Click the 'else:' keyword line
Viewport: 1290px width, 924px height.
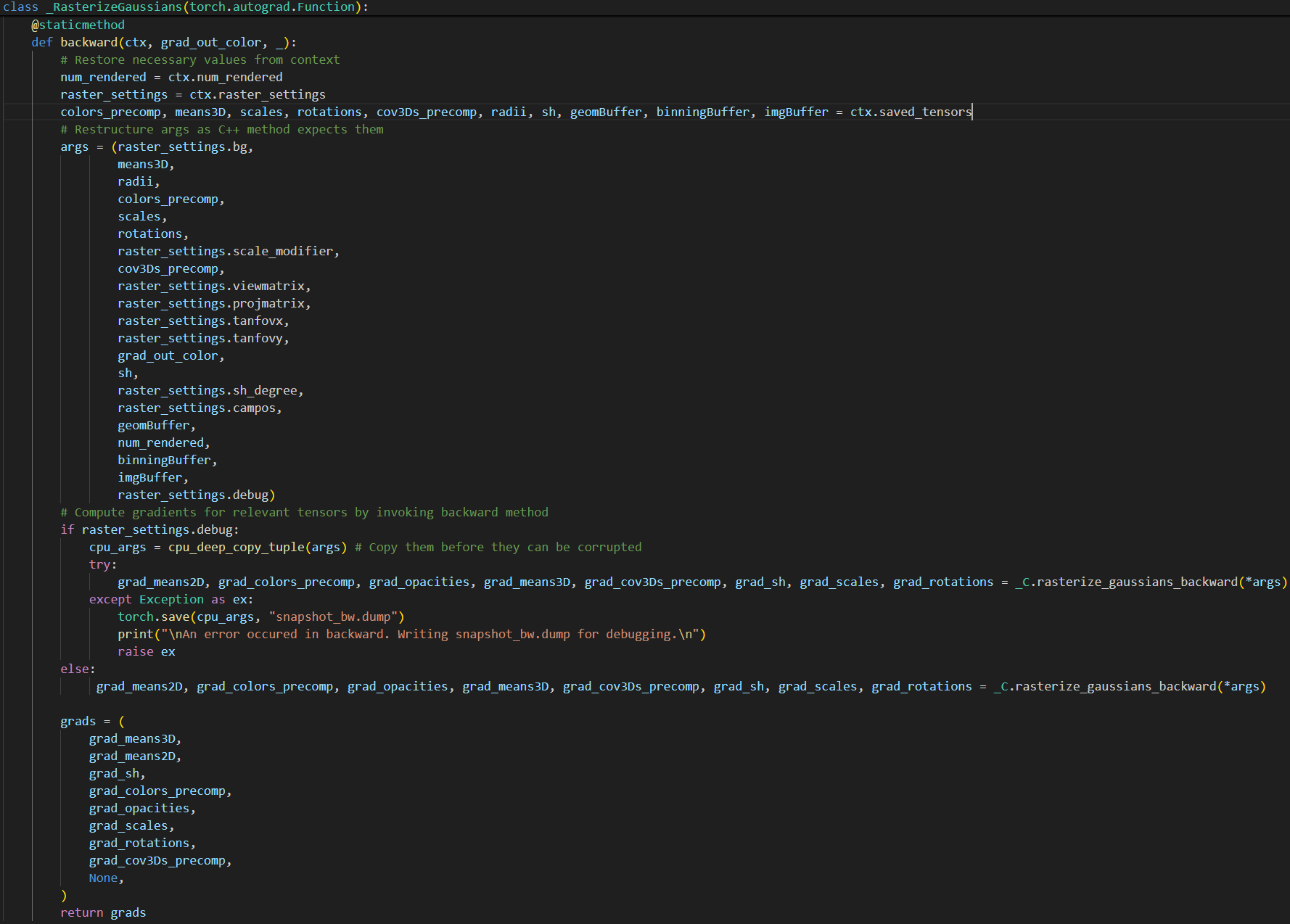pyautogui.click(x=78, y=669)
